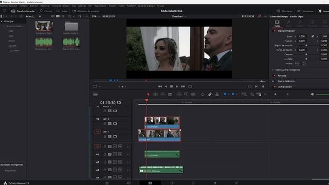Select the Compound Clip 1 thumbnail

click(x=44, y=26)
